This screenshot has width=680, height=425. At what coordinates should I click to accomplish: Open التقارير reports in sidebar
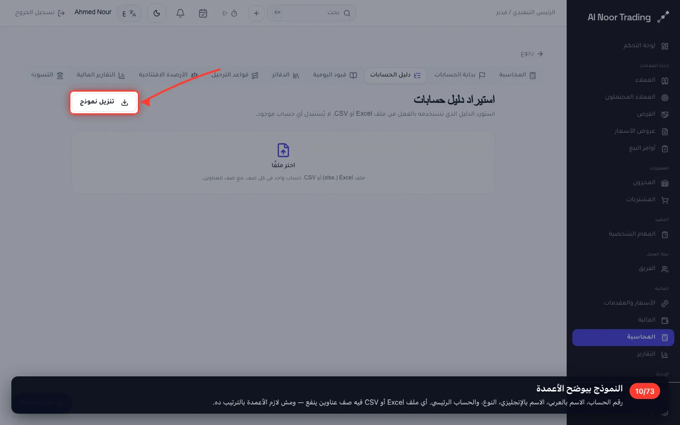click(x=623, y=354)
